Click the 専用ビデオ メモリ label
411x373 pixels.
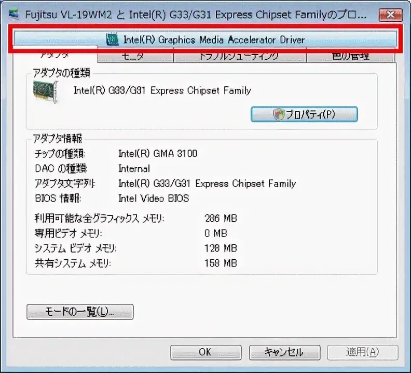click(68, 233)
